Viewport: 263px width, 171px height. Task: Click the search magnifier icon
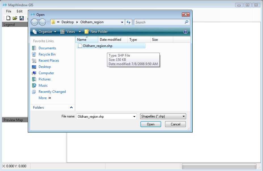pyautogui.click(x=186, y=22)
